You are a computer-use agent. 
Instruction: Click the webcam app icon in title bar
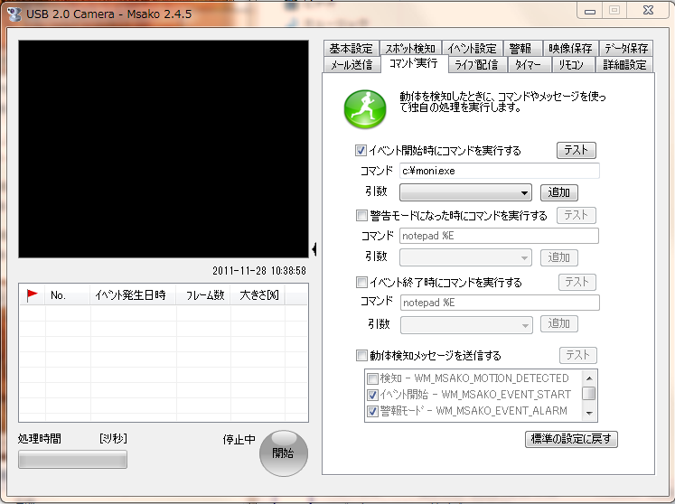click(x=14, y=14)
